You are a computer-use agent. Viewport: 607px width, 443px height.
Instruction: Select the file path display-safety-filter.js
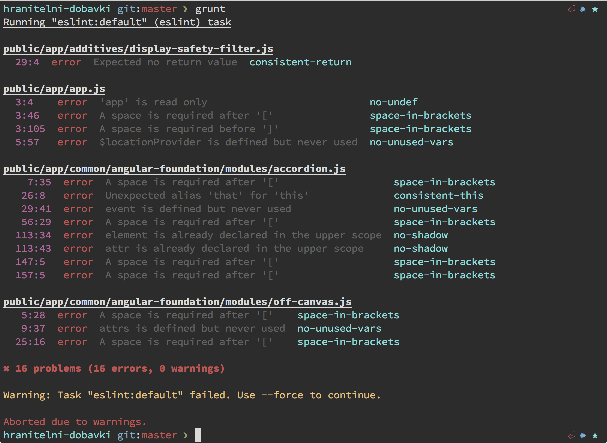point(138,49)
